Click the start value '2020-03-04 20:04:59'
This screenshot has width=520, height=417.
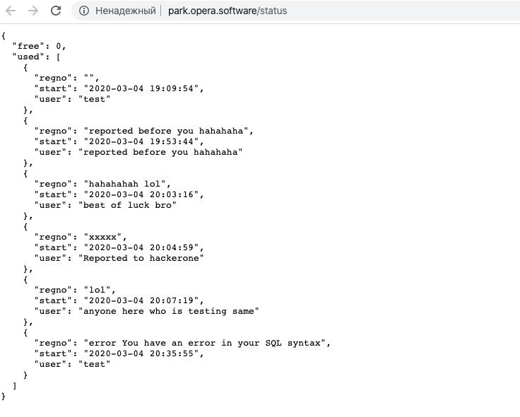tap(141, 248)
